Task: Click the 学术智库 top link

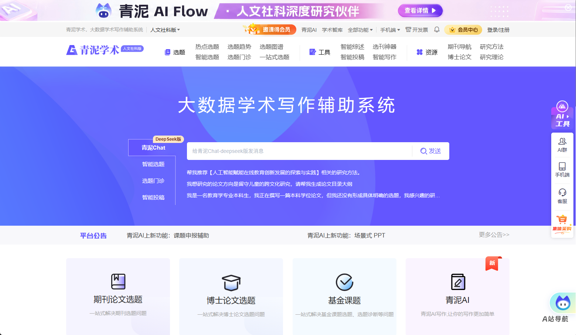Action: click(x=332, y=30)
